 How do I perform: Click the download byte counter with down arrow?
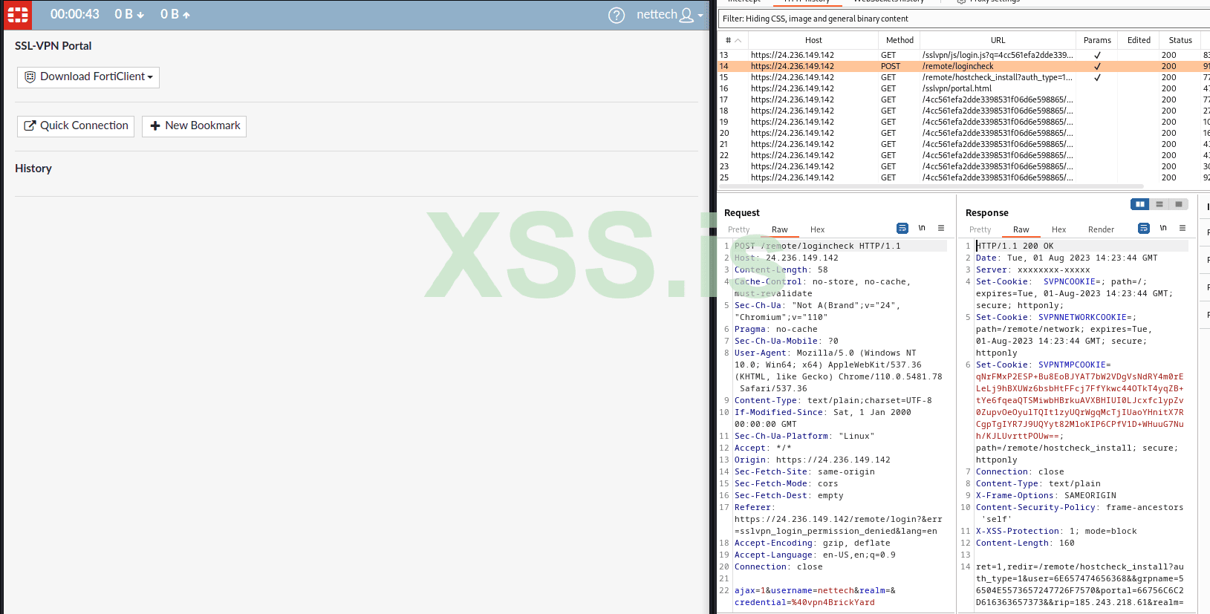(129, 14)
